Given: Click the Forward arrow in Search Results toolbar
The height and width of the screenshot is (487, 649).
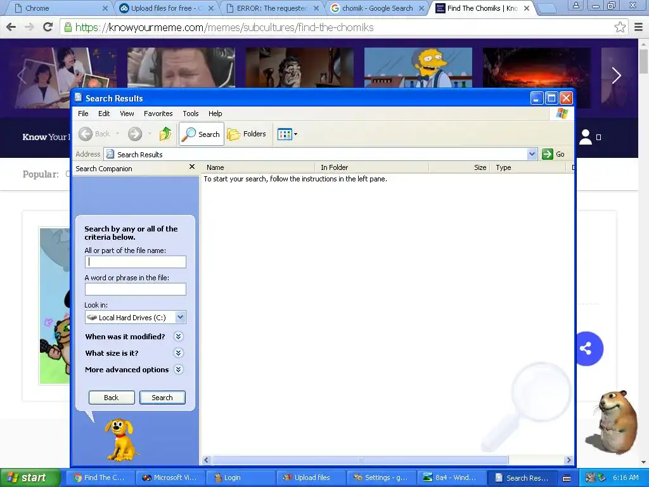Looking at the screenshot, I should (x=135, y=134).
